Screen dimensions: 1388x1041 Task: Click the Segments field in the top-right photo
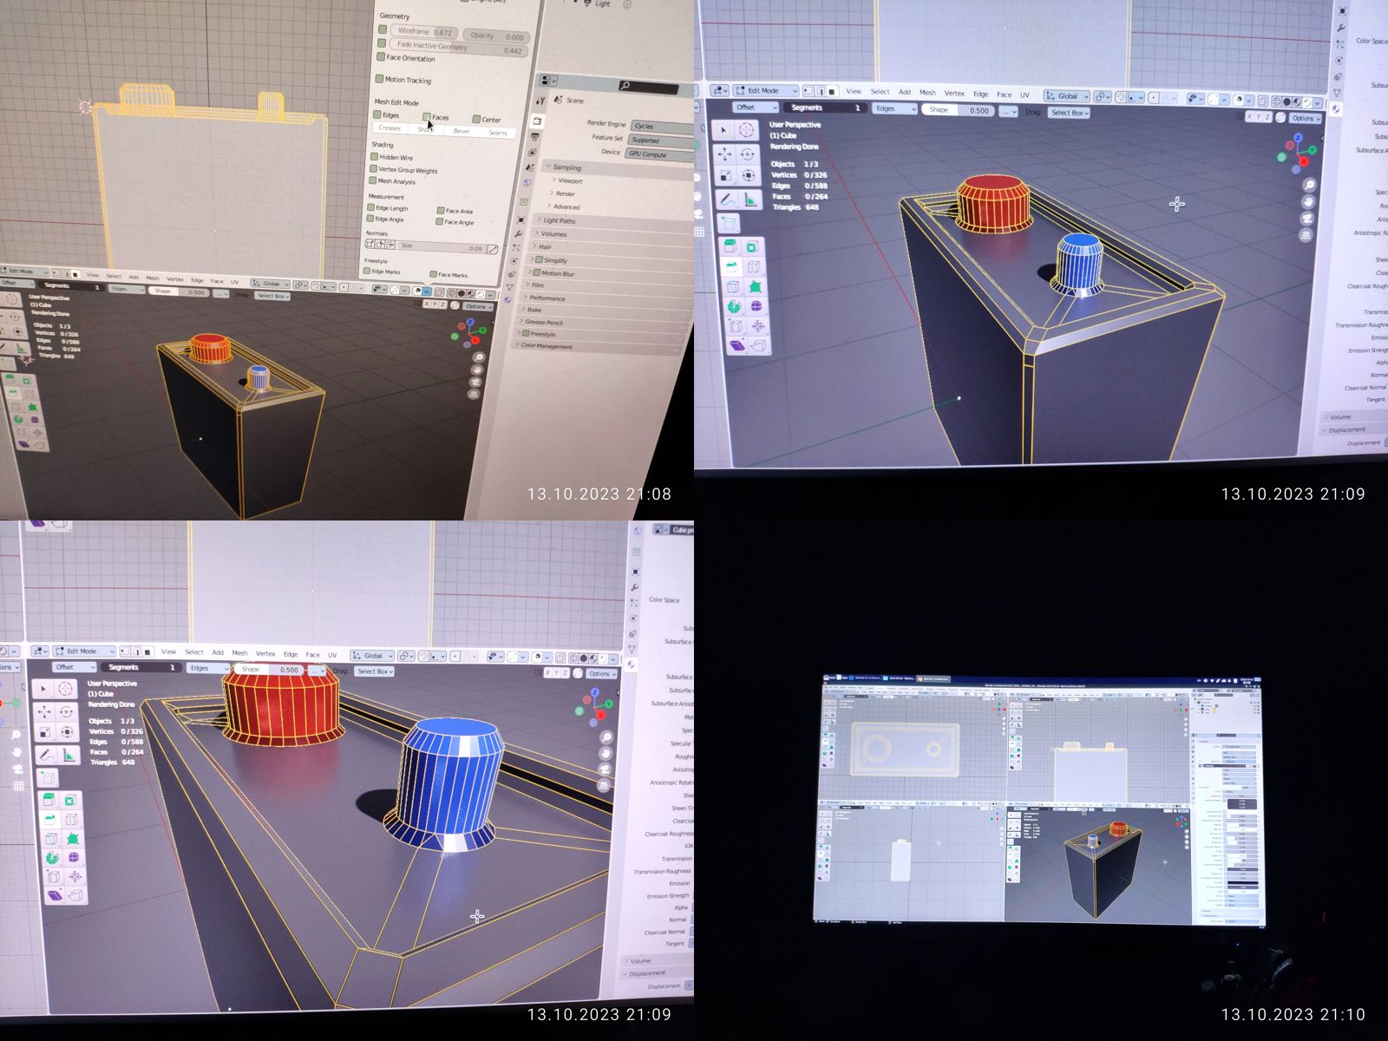[x=826, y=108]
